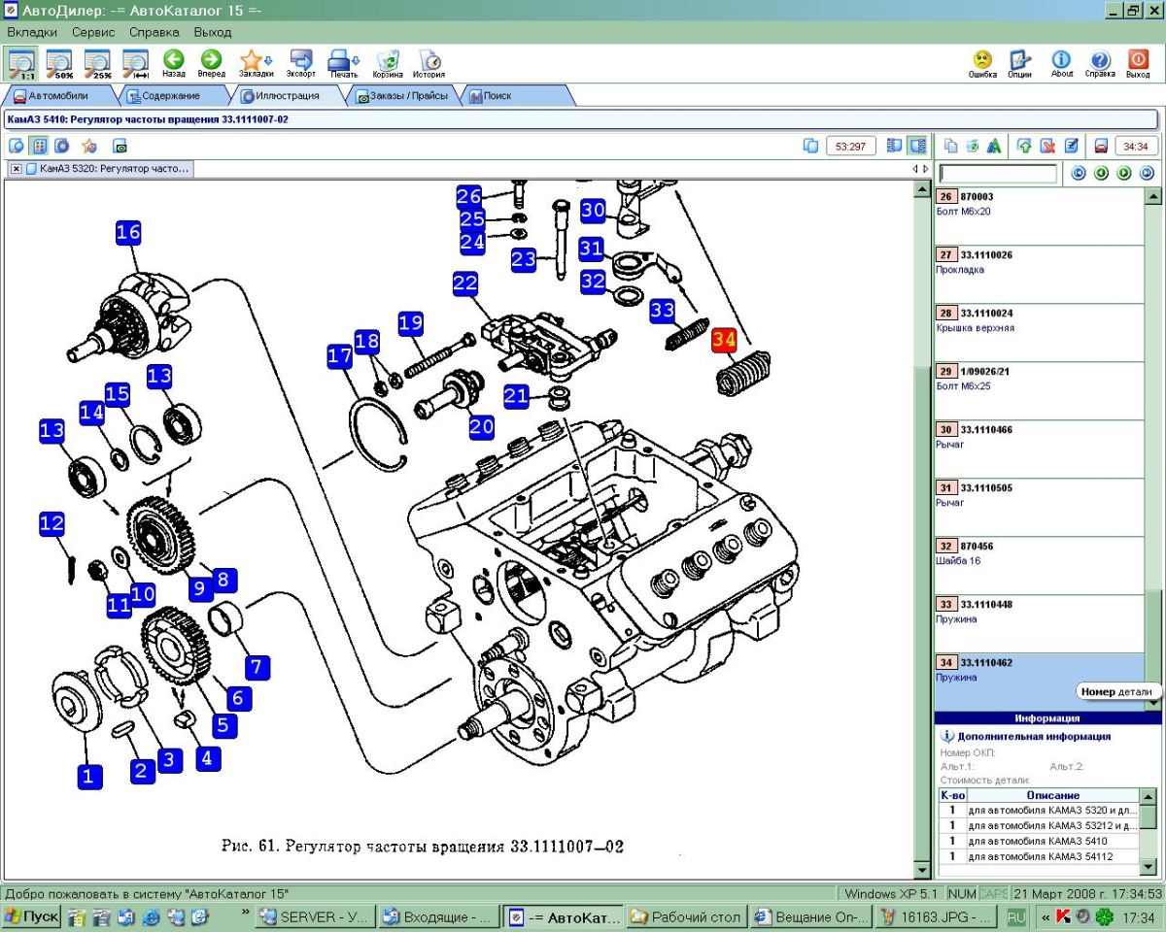Close the КамАЗ 5320 illustration document tab
Screen dimensions: 1166x932
[17, 168]
